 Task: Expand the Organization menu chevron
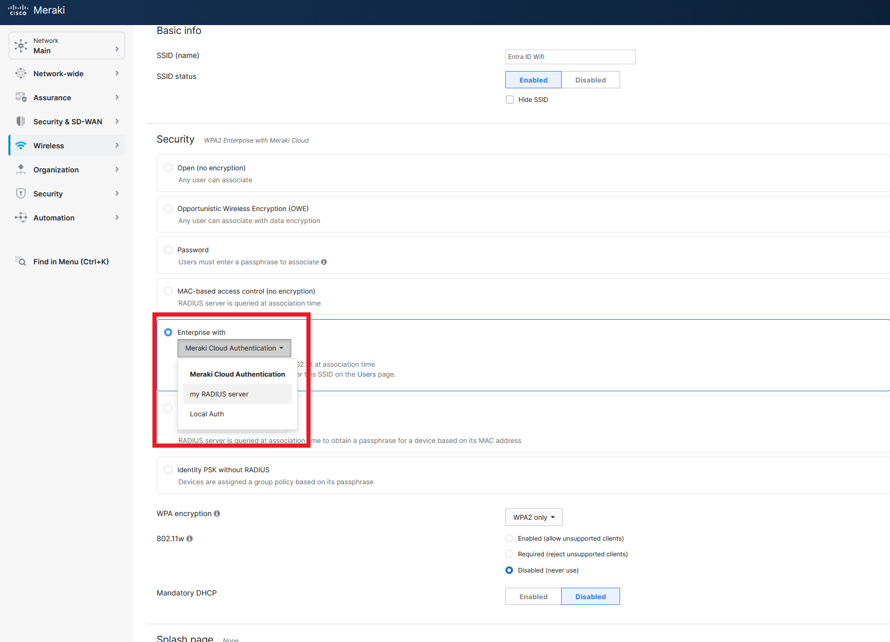coord(117,170)
